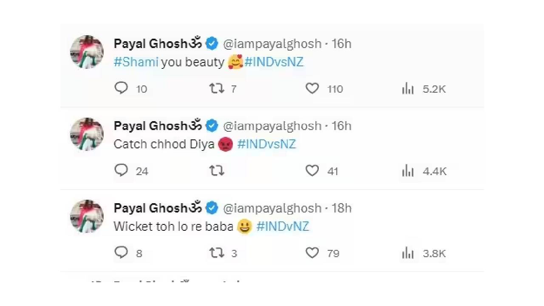Retweet the "Catch chhod Diya" tweet
544x306 pixels.
coord(217,171)
